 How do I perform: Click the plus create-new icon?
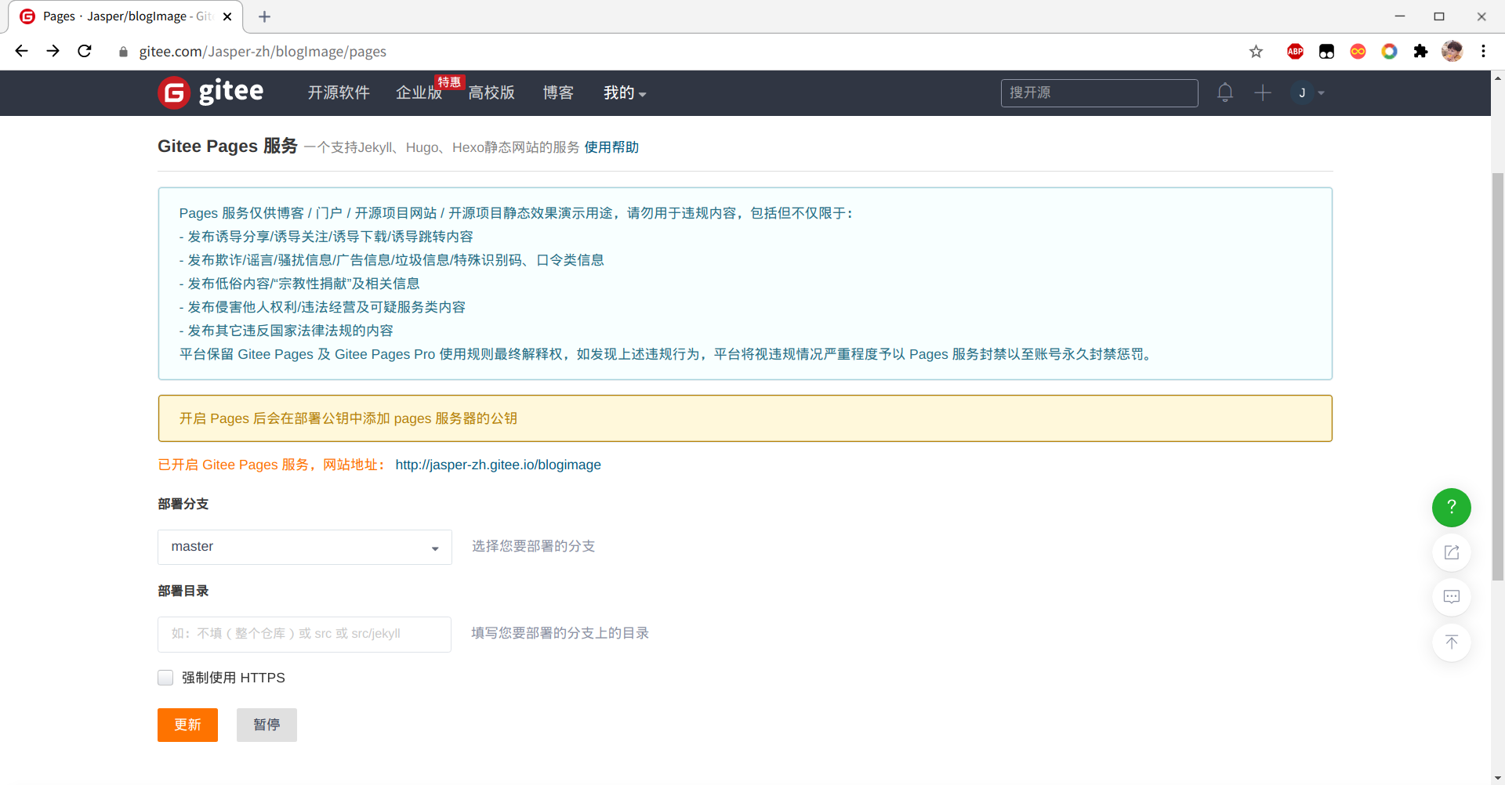click(x=1262, y=92)
